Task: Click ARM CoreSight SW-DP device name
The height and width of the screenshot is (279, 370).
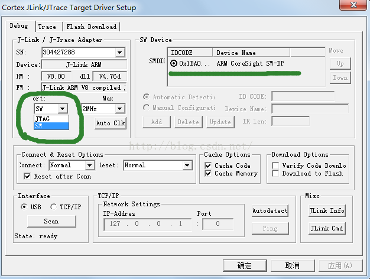Action: pos(250,63)
